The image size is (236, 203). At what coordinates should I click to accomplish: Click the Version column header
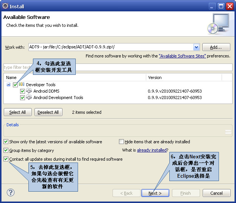point(184,77)
